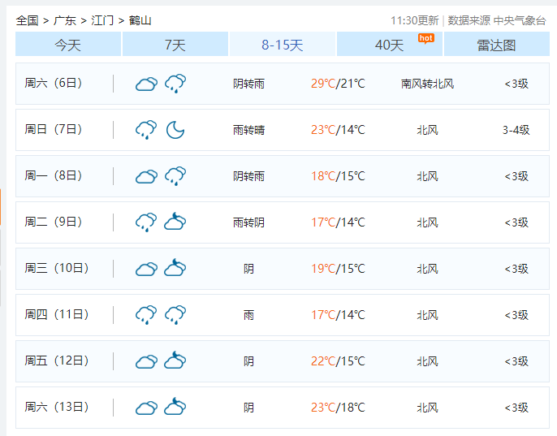Click the cloudy icon in the 周五（12日）row
This screenshot has height=436, width=557.
(x=146, y=361)
